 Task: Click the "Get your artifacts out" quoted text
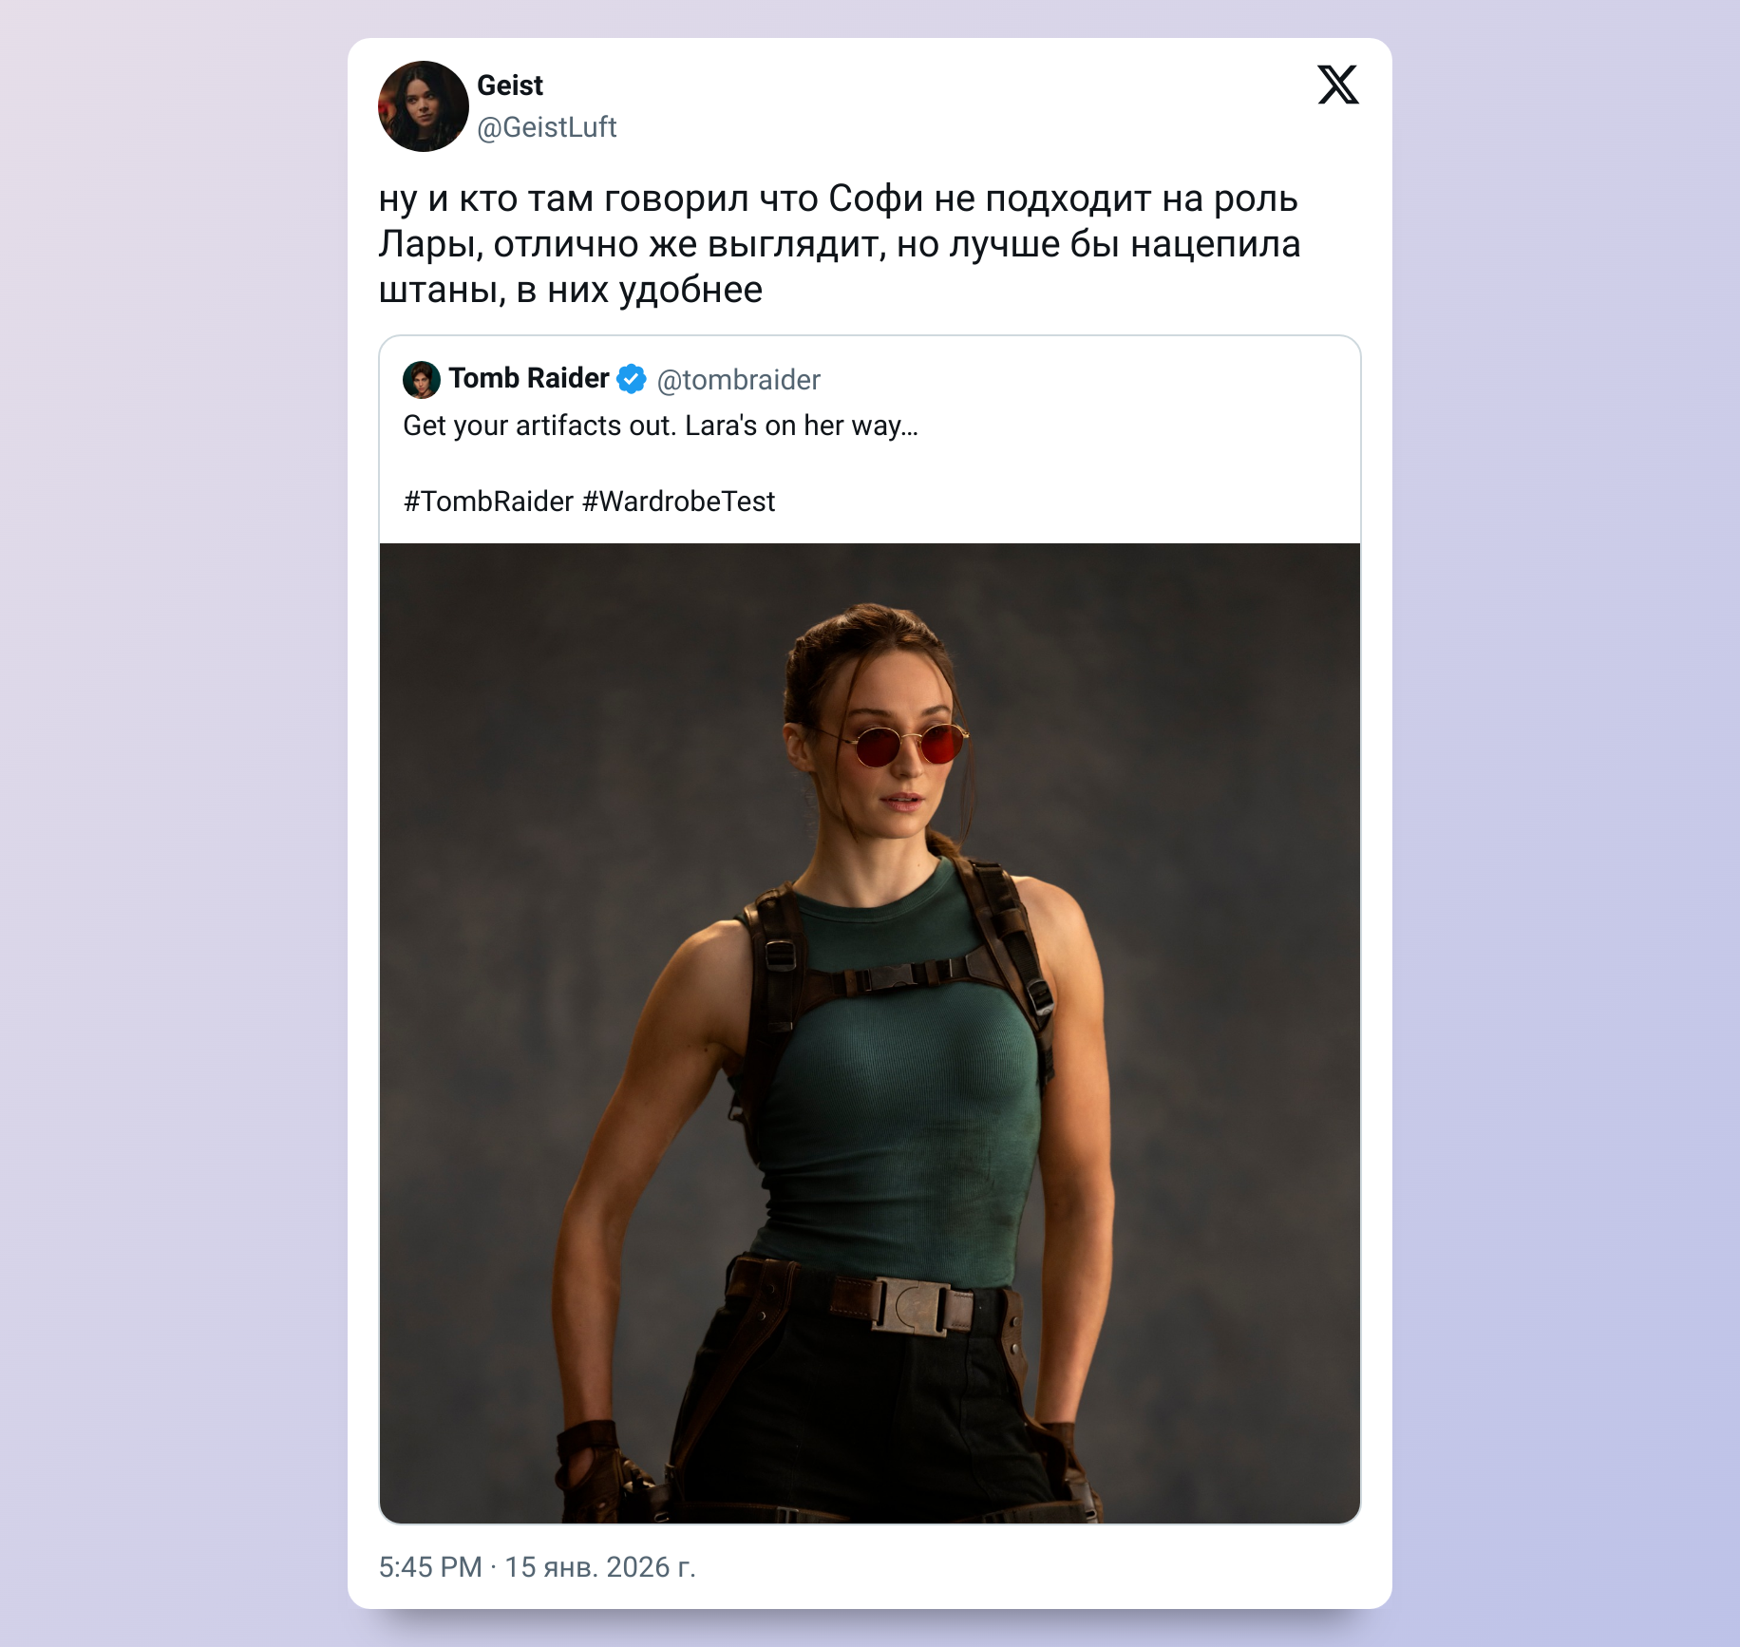(x=660, y=426)
